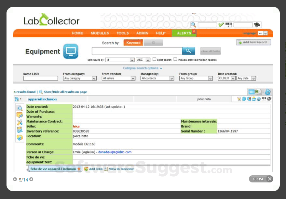Click the blue search magnifier button

[189, 51]
